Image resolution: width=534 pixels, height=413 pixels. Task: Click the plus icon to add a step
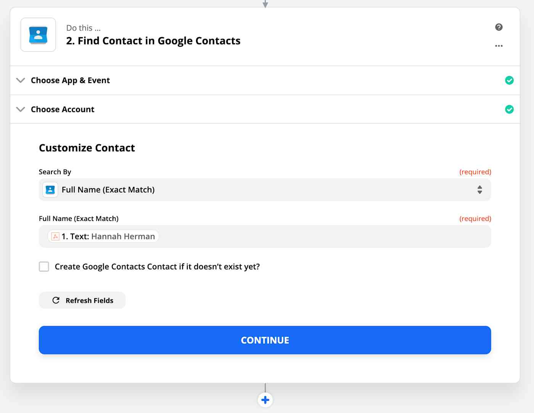[265, 400]
